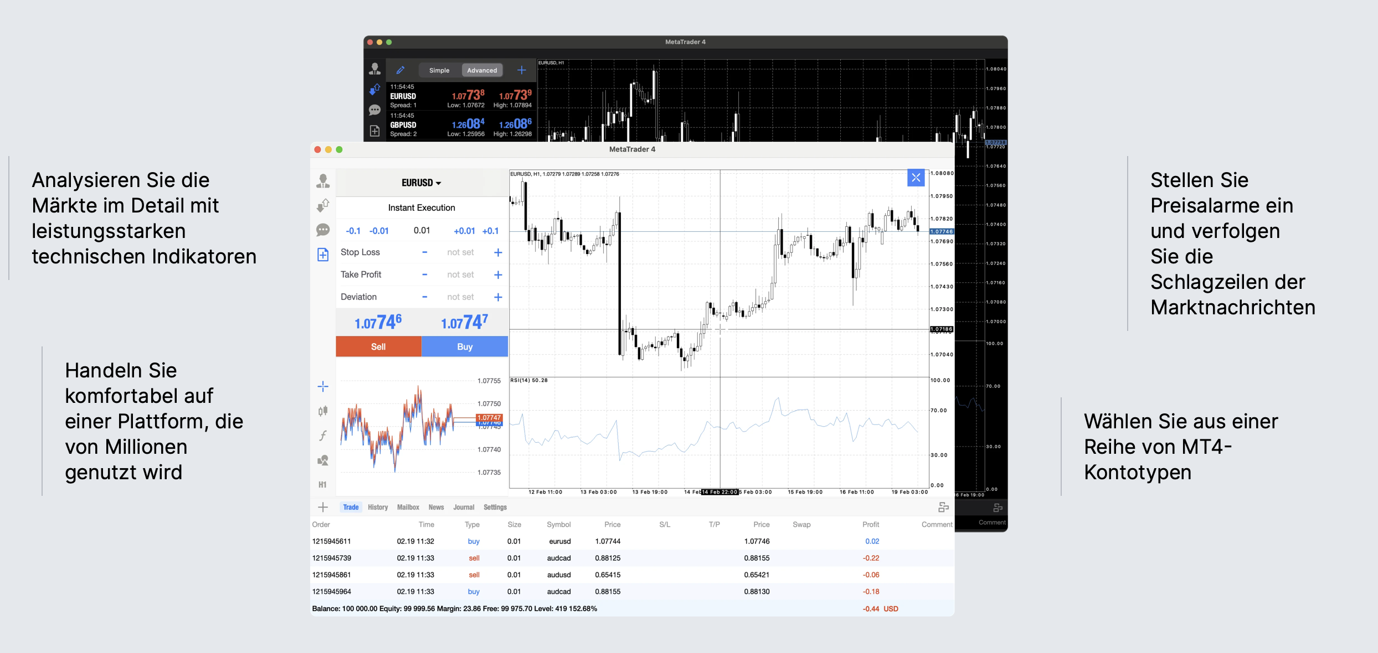Click Instant Execution order type label

pyautogui.click(x=421, y=208)
